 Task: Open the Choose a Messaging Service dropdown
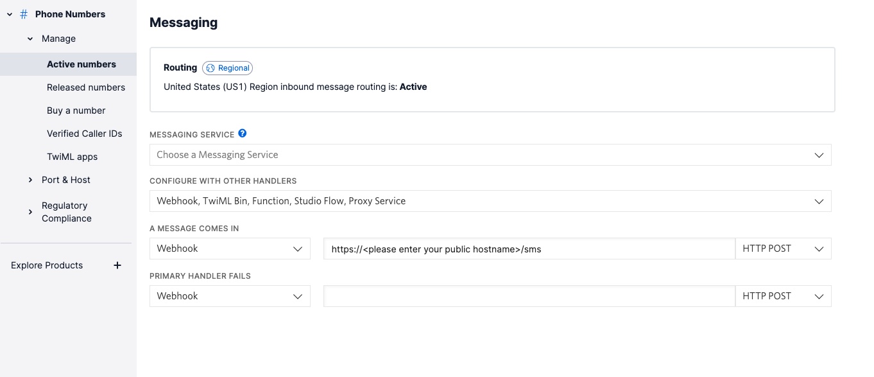tap(490, 155)
